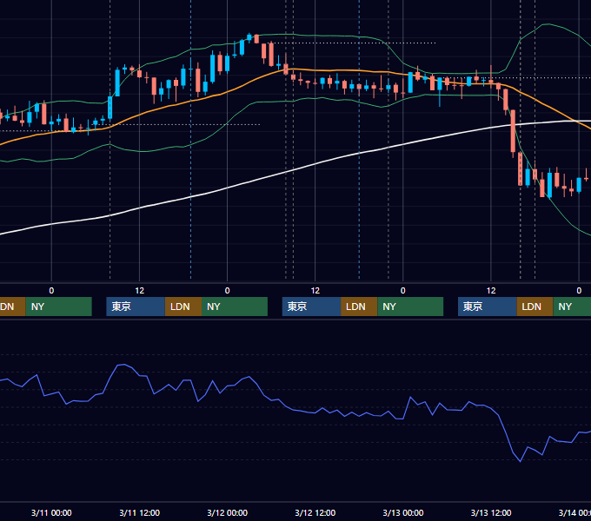This screenshot has width=591, height=521.
Task: Select the 東京 session block on 3/11
Action: (x=136, y=307)
